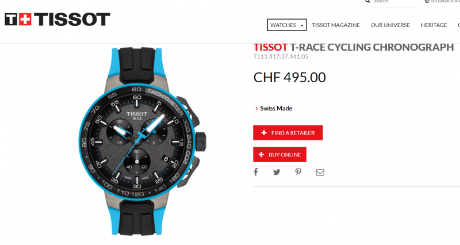The width and height of the screenshot is (460, 245).
Task: Pin the watch on Pinterest
Action: [x=298, y=172]
